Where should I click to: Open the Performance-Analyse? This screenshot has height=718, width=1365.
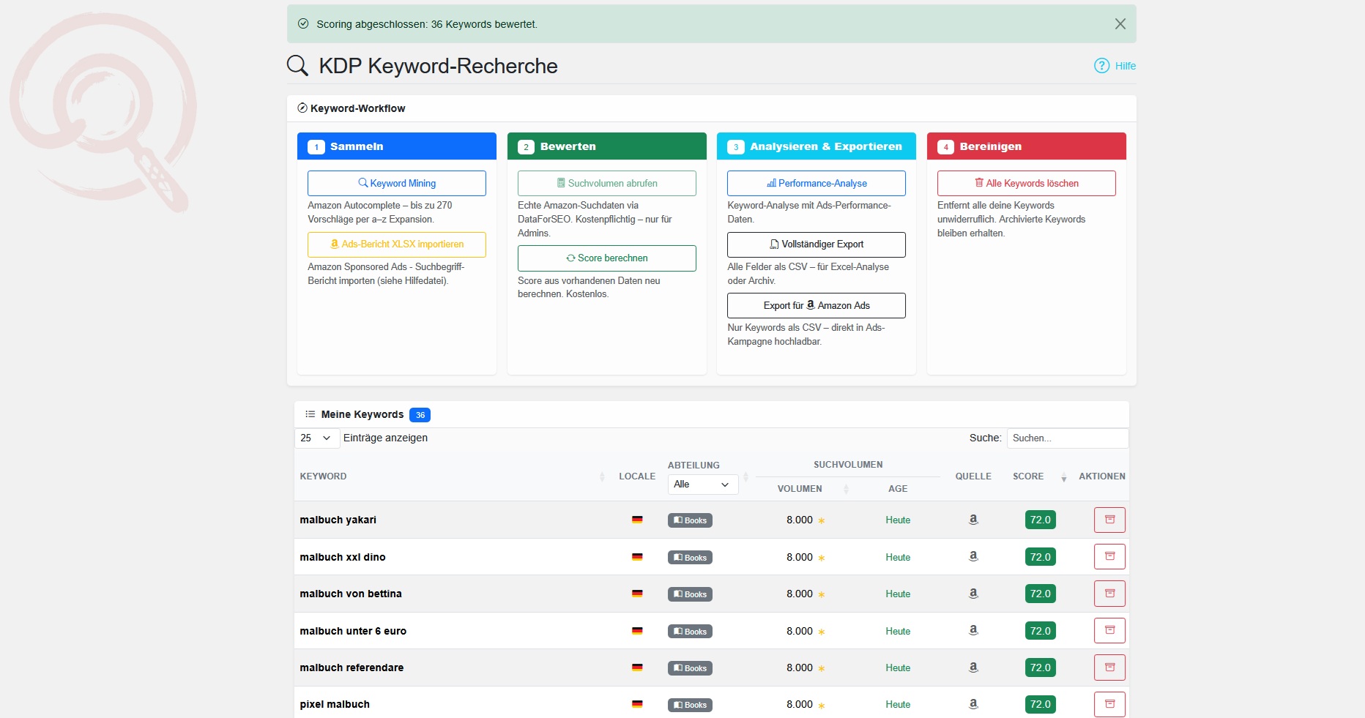(x=816, y=183)
